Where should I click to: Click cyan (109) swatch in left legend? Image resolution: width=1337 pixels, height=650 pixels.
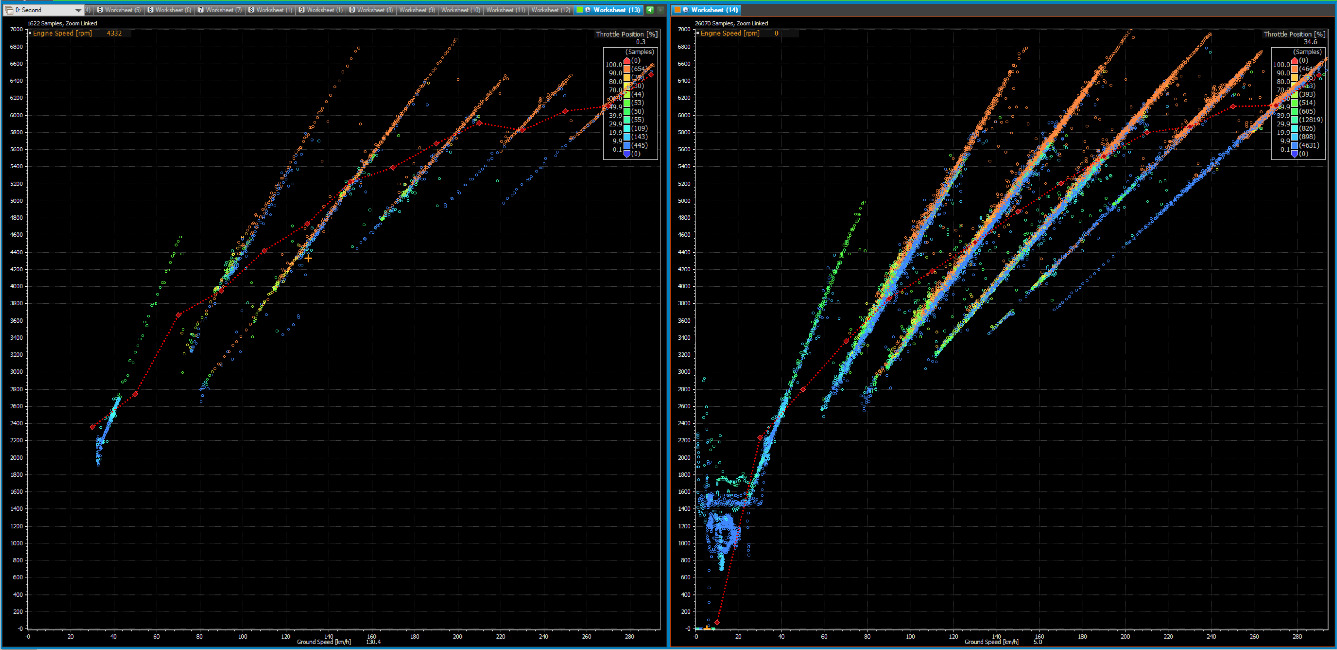[x=626, y=128]
